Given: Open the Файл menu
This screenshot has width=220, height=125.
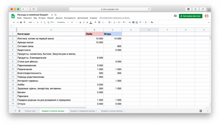Looking at the screenshot, I should coord(20,18).
